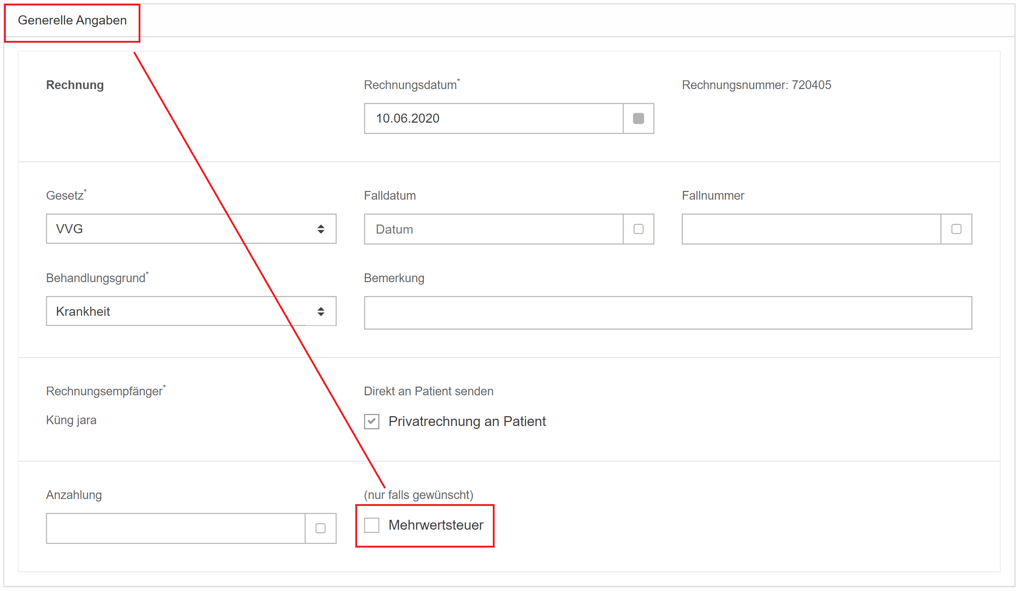
Task: Click the icon beside the Falldatum field
Action: coord(638,229)
